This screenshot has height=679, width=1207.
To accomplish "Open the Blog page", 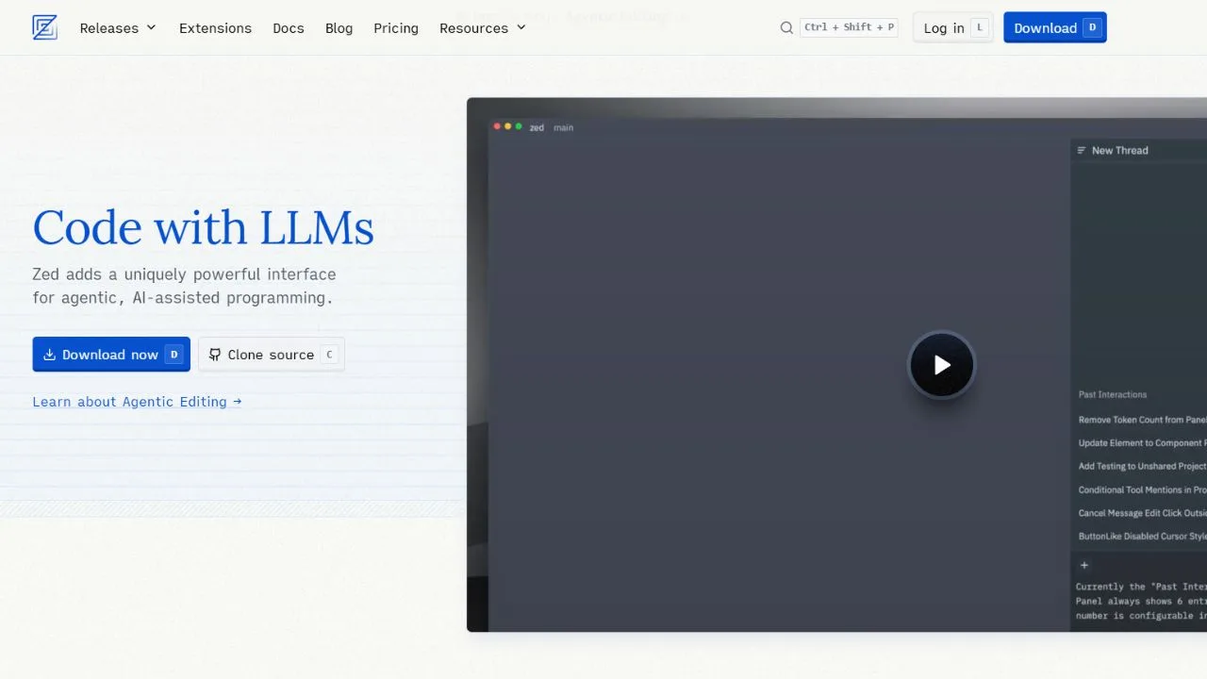I will [339, 28].
